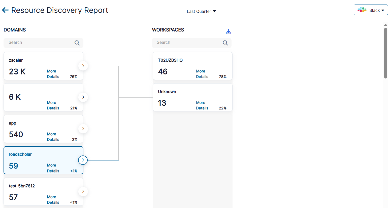The height and width of the screenshot is (208, 391).
Task: Open More Details for app domain
Action: (53, 137)
